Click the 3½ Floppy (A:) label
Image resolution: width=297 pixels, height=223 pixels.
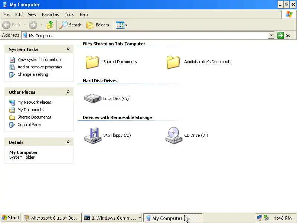coord(117,135)
